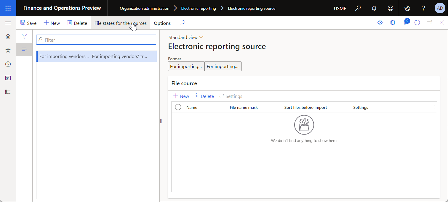Click inside the Filter search field
This screenshot has width=448, height=202.
tap(96, 39)
